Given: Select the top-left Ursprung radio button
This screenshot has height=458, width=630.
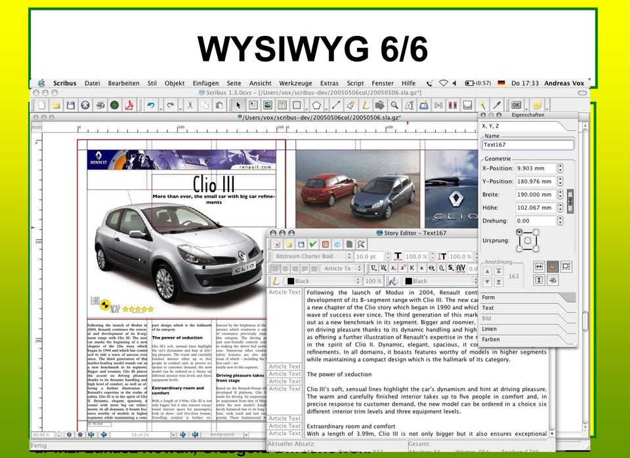Looking at the screenshot, I should (x=520, y=232).
